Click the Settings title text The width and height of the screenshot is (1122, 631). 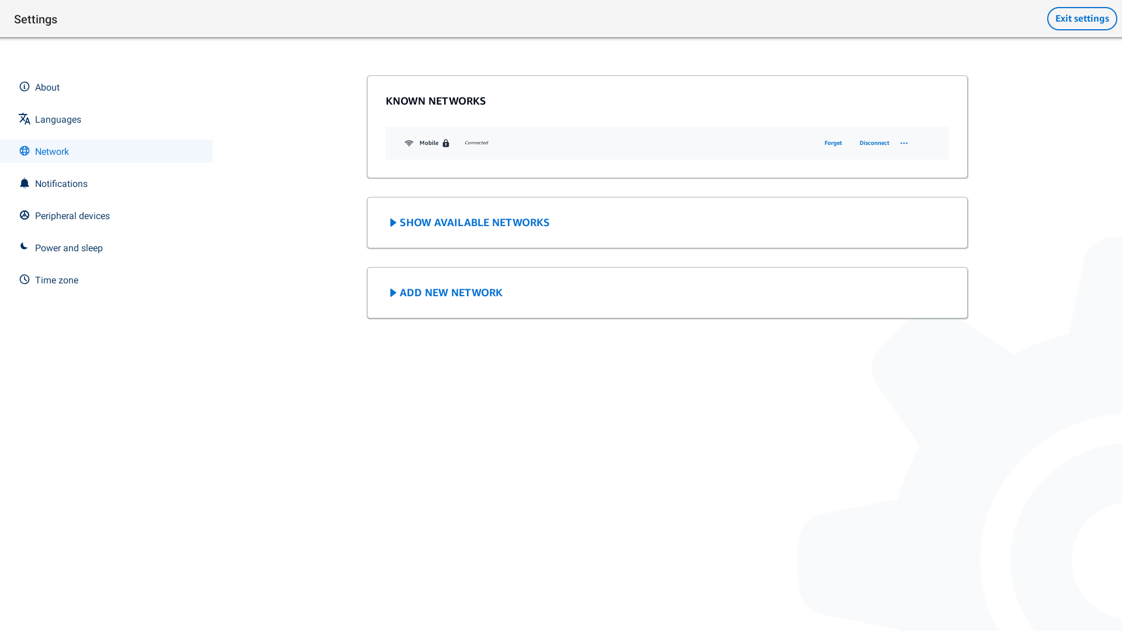pyautogui.click(x=36, y=19)
